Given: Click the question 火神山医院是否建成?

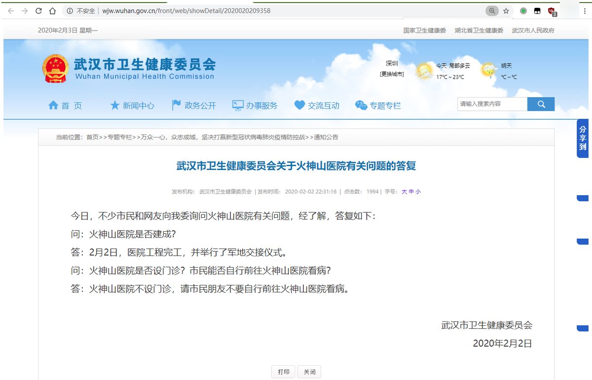Looking at the screenshot, I should 123,234.
